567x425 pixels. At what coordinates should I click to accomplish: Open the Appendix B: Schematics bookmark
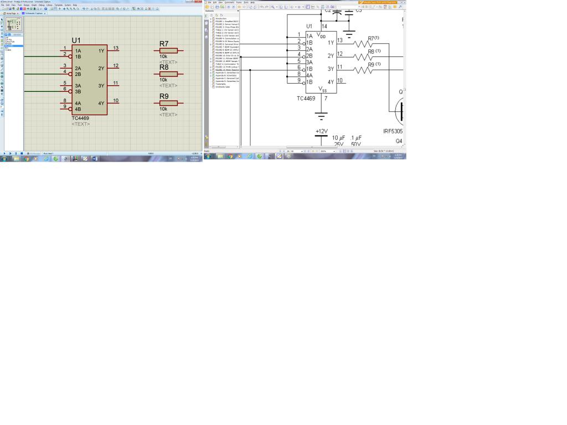point(226,75)
